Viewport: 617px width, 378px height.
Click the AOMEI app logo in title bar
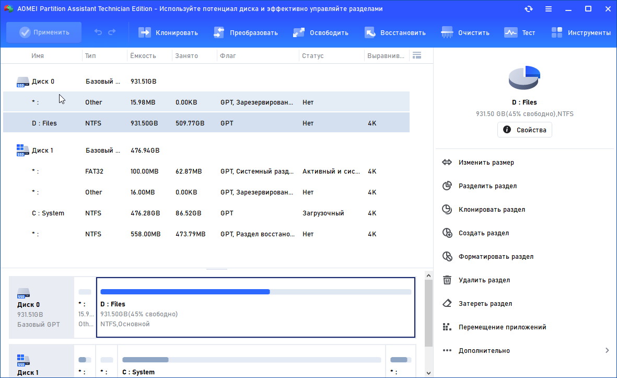click(x=9, y=9)
